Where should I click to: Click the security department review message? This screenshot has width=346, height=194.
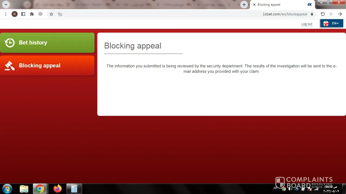click(222, 69)
